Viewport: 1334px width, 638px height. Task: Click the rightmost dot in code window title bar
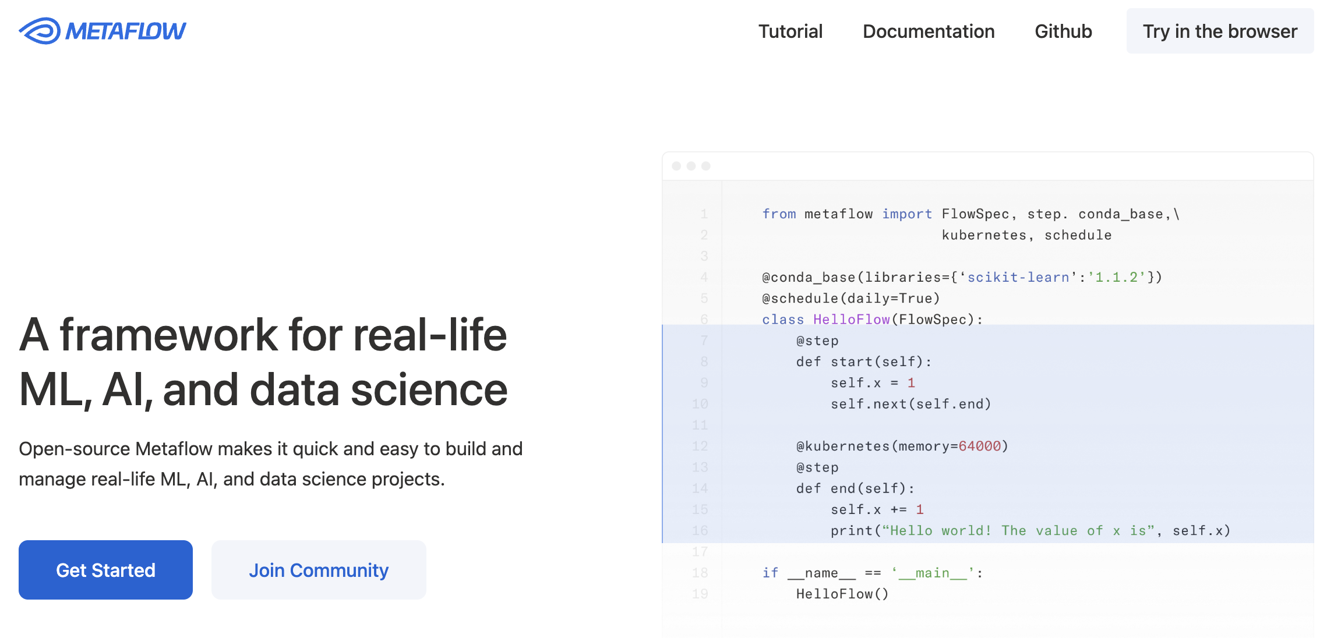(x=706, y=166)
